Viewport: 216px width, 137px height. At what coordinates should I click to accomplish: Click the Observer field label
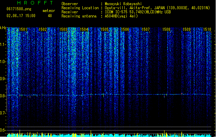[70, 4]
